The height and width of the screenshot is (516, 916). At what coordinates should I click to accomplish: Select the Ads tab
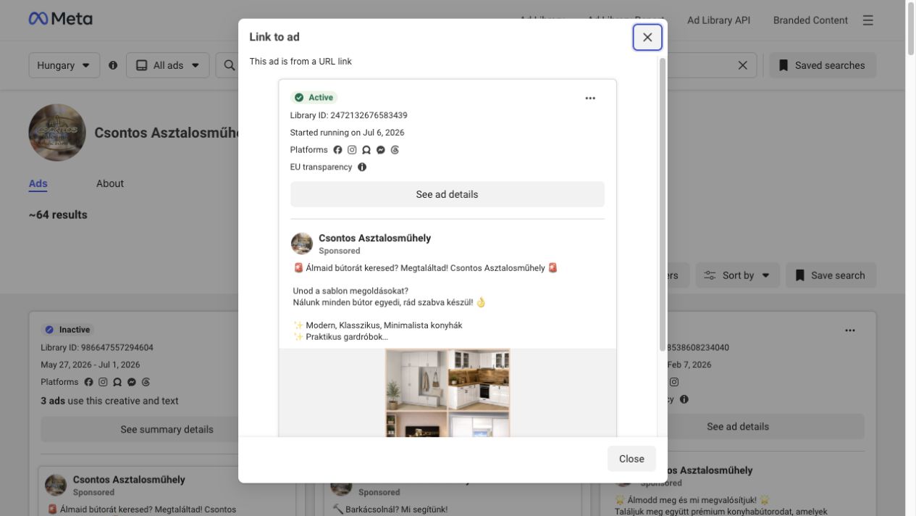coord(38,183)
